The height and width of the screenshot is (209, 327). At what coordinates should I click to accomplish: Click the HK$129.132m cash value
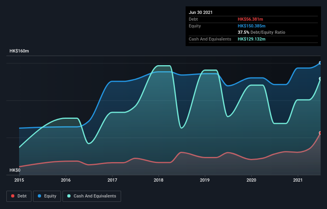pyautogui.click(x=251, y=39)
